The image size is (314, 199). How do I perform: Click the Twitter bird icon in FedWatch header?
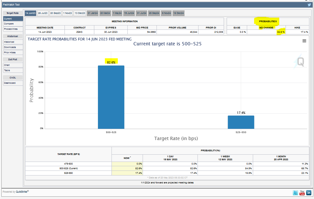[x=309, y=5]
